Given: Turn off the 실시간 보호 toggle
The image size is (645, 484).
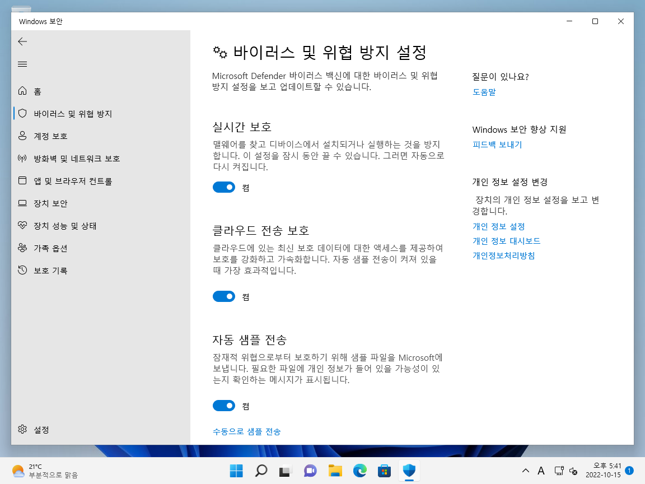Looking at the screenshot, I should click(224, 187).
